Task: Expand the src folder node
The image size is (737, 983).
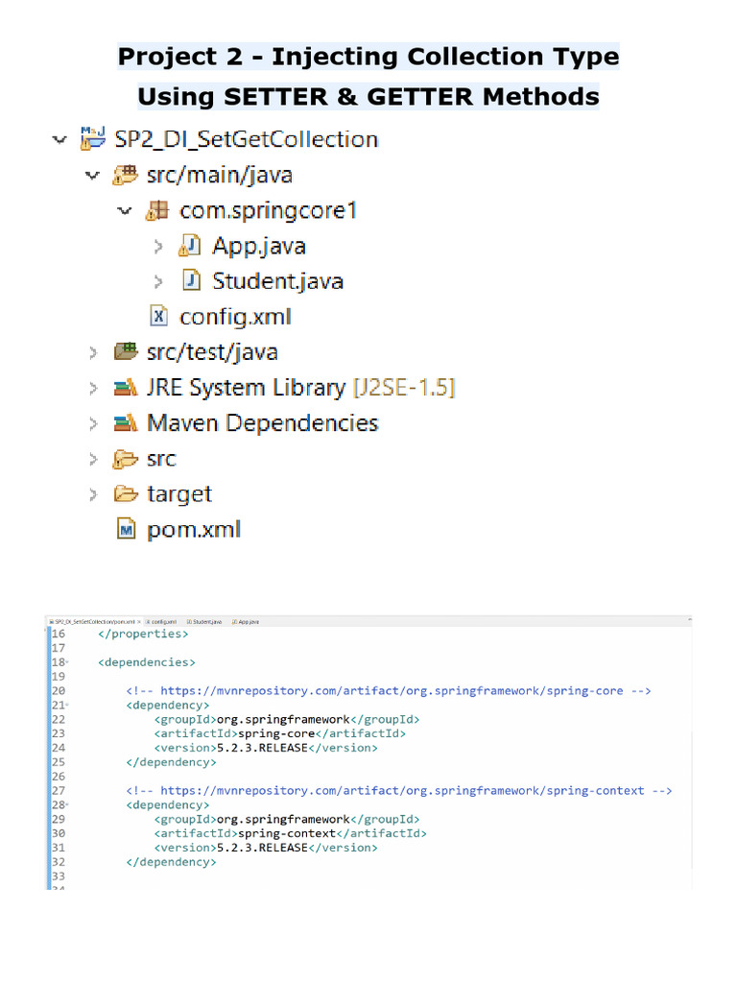Action: [93, 460]
